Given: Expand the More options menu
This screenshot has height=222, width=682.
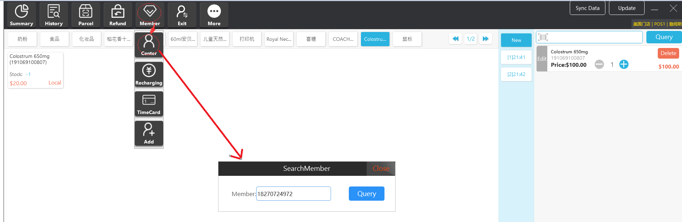Looking at the screenshot, I should 214,15.
